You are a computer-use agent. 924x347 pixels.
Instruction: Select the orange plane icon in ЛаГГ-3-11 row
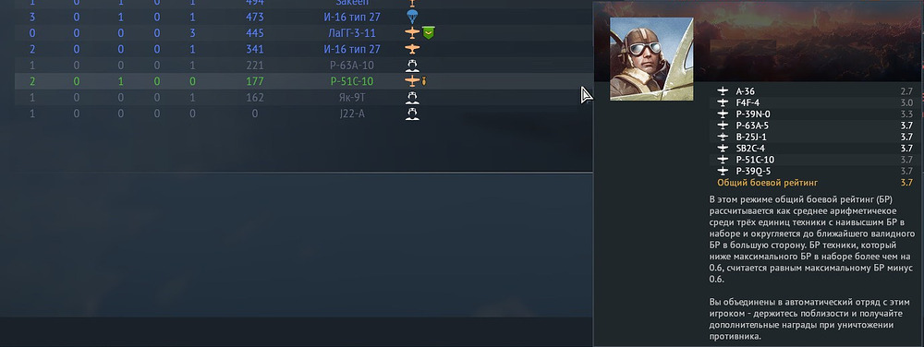[412, 33]
